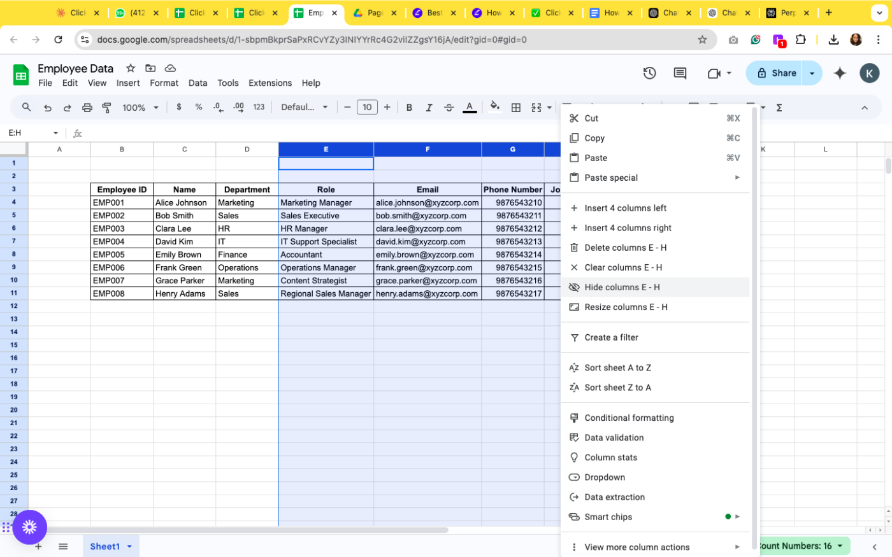Start a print job from the toolbar
Image resolution: width=892 pixels, height=557 pixels.
(x=87, y=107)
